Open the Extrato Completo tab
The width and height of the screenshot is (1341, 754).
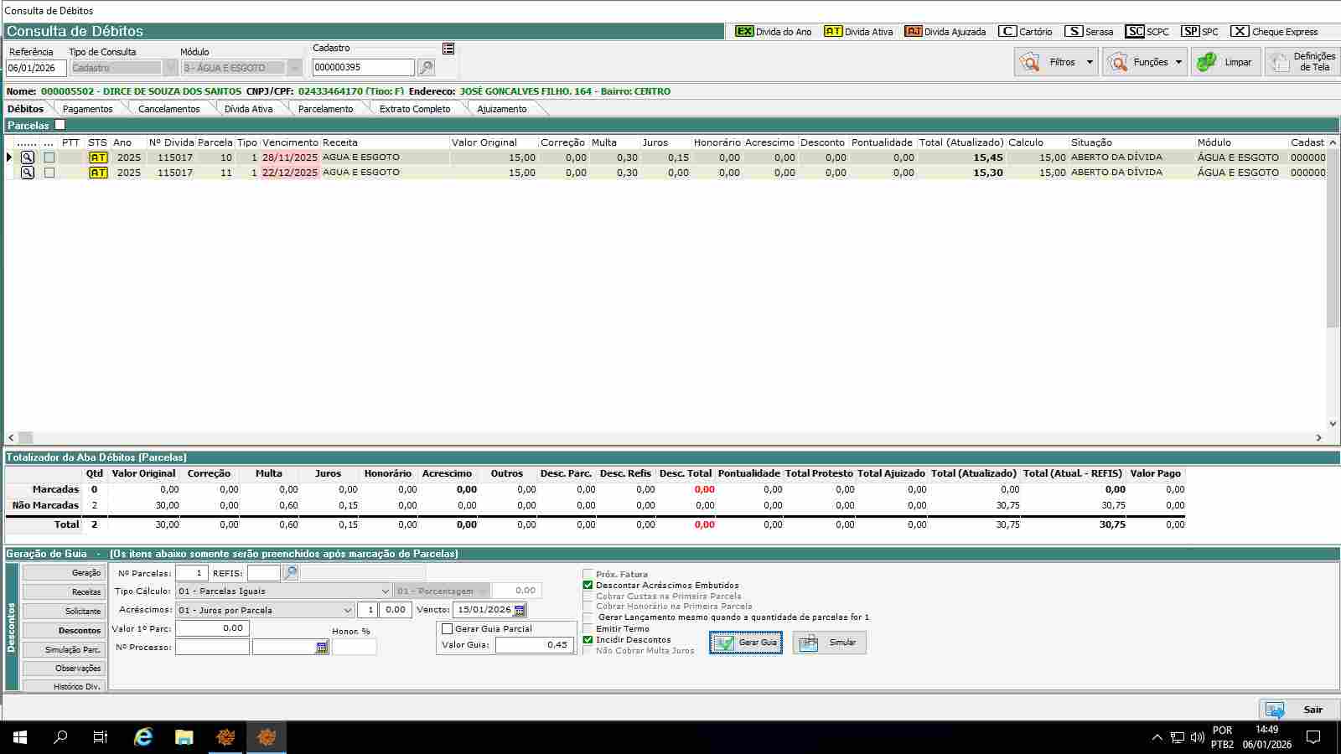tap(414, 109)
